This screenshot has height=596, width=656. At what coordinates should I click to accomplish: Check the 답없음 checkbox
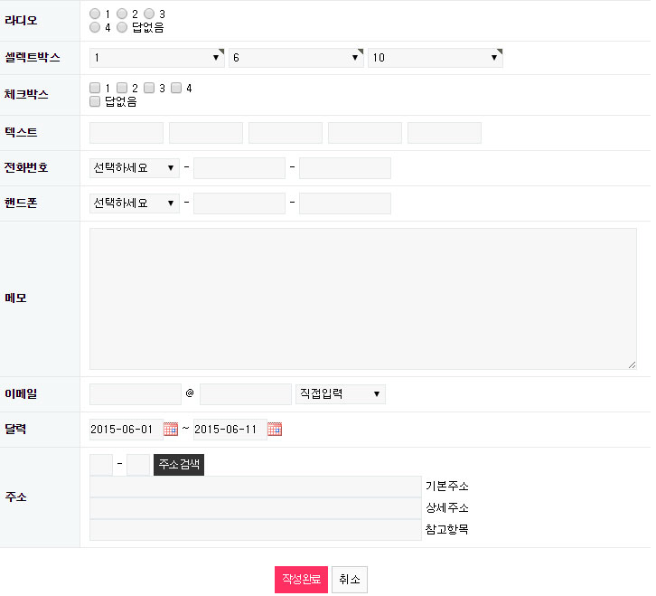[x=95, y=101]
